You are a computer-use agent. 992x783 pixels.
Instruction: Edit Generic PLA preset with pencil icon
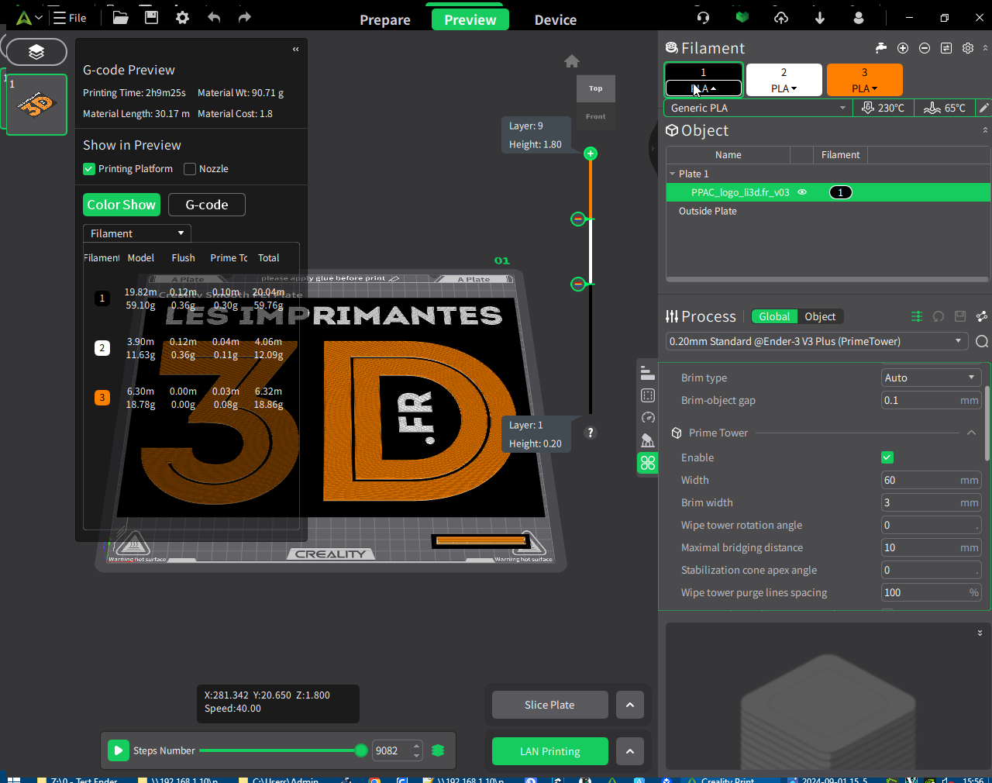point(983,108)
